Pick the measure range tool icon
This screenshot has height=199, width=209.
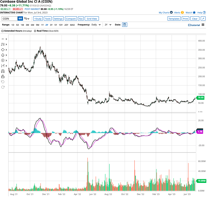click(3, 66)
